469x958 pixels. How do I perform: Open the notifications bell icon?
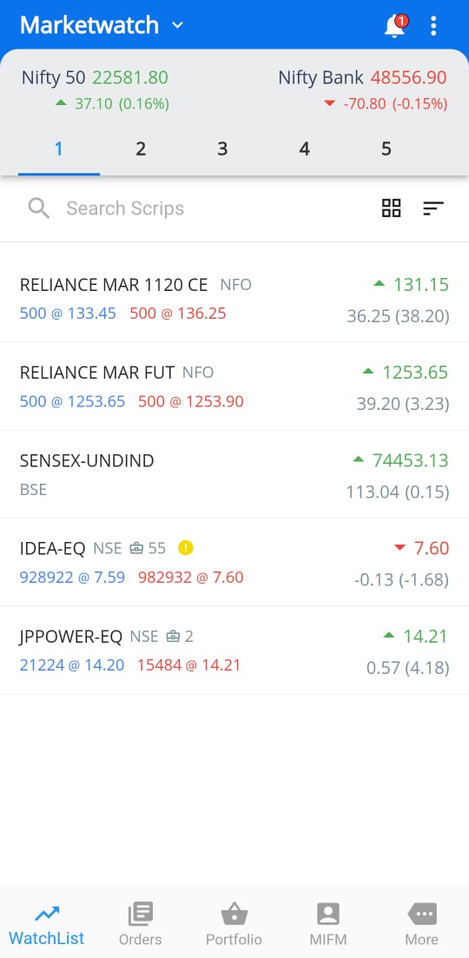point(395,26)
